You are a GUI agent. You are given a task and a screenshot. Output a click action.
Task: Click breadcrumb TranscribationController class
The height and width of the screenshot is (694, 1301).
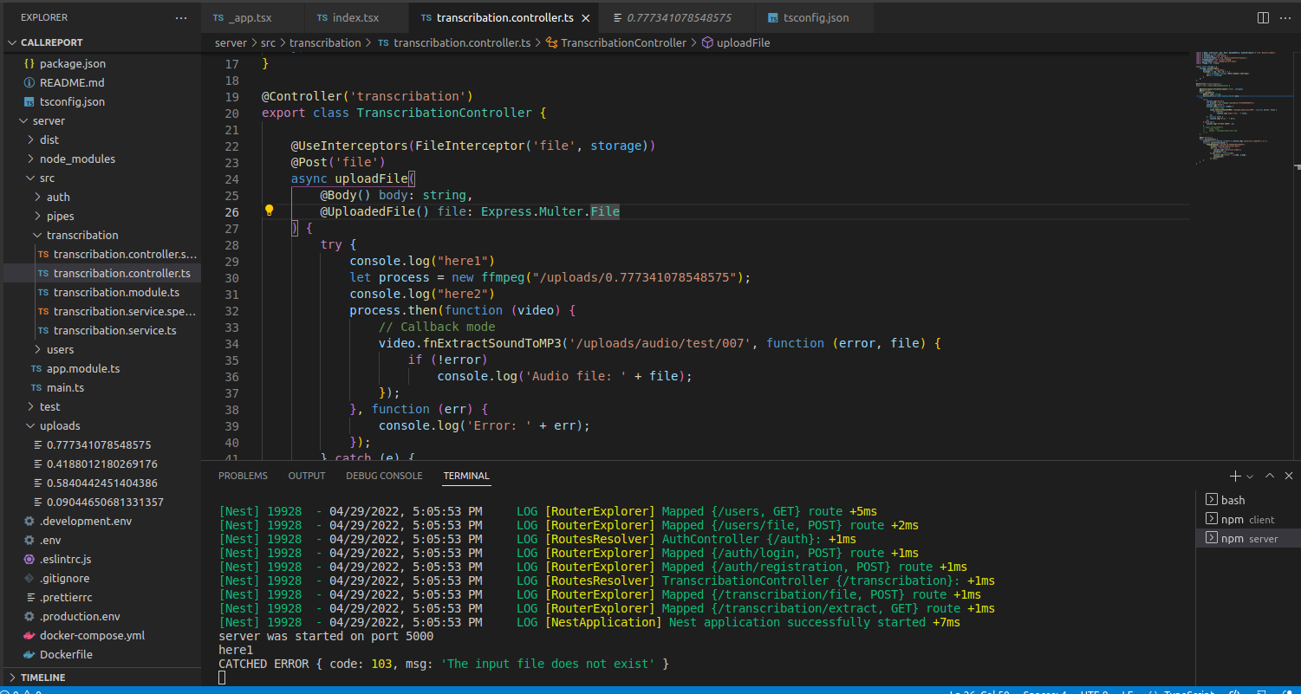615,42
